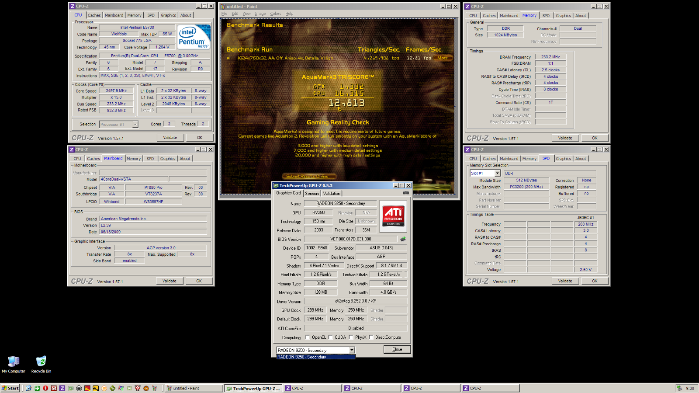This screenshot has height=393, width=699.
Task: Click the green cubes quick launch icon
Action: pyautogui.click(x=112, y=388)
